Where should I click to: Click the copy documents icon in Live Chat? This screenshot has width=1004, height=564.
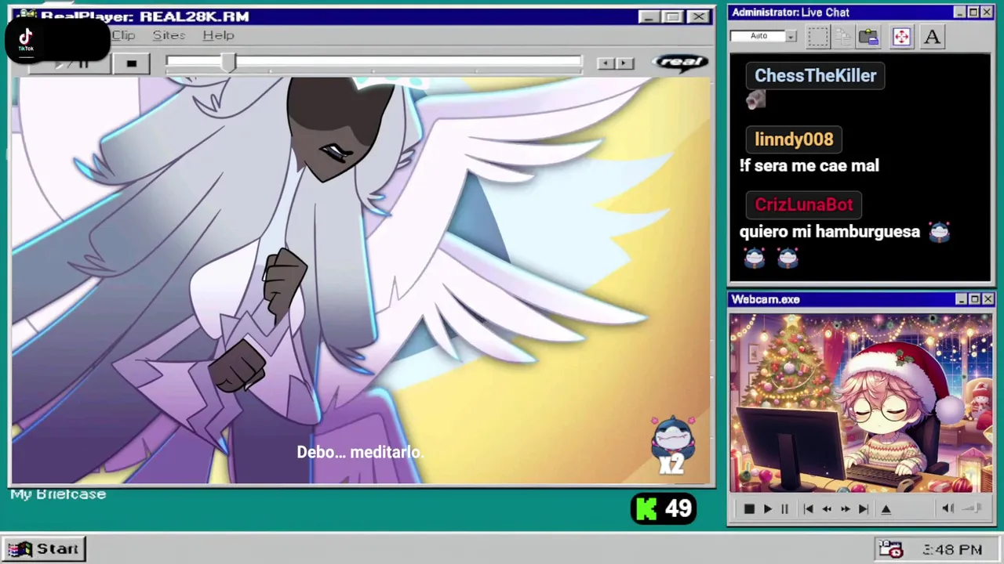click(x=843, y=36)
